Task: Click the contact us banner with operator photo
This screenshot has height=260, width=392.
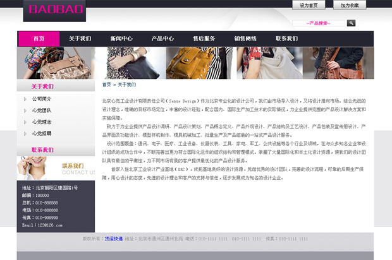Action: (56, 168)
